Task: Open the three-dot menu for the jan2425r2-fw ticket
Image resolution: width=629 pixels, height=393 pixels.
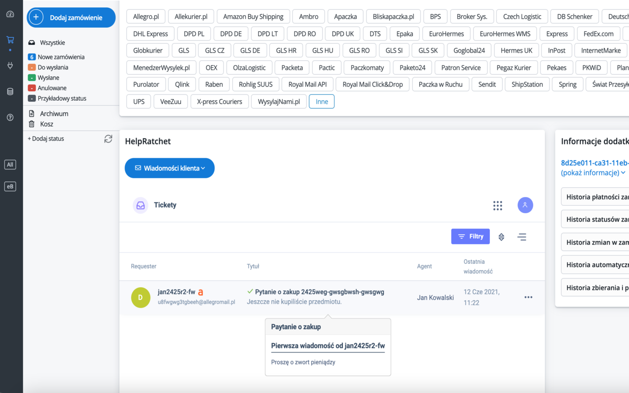Action: click(528, 297)
